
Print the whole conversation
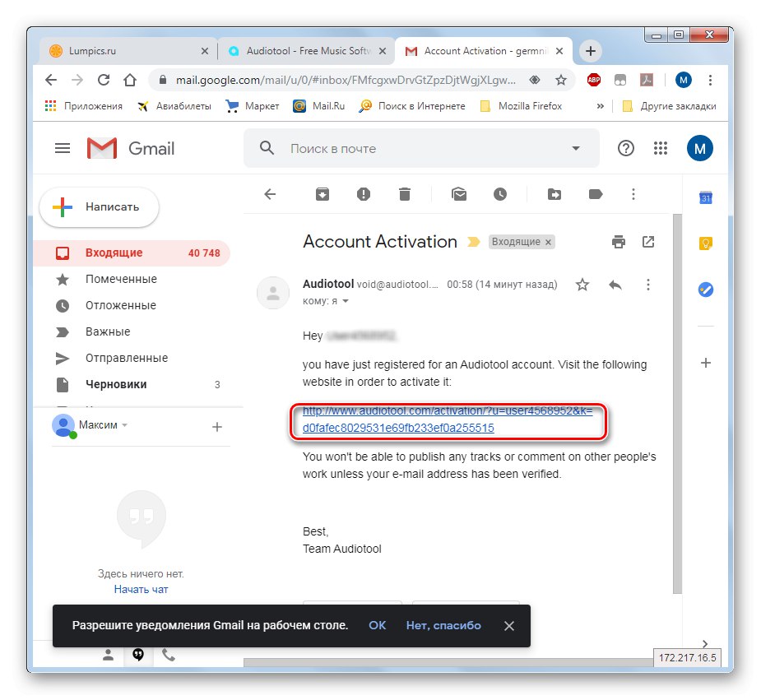[619, 242]
